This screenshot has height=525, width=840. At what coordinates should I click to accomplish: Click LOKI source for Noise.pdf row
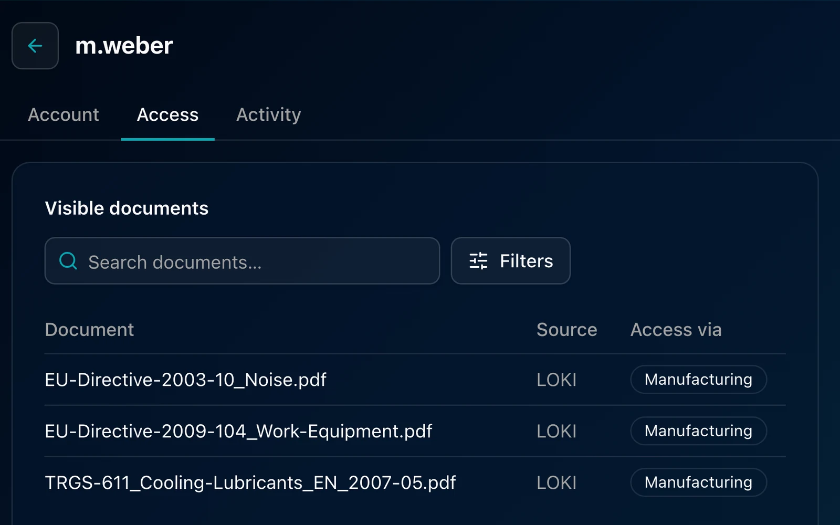pyautogui.click(x=556, y=380)
